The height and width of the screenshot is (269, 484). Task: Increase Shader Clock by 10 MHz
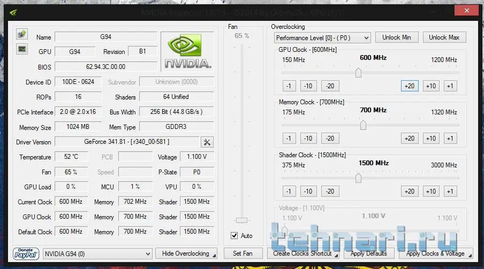click(x=431, y=191)
